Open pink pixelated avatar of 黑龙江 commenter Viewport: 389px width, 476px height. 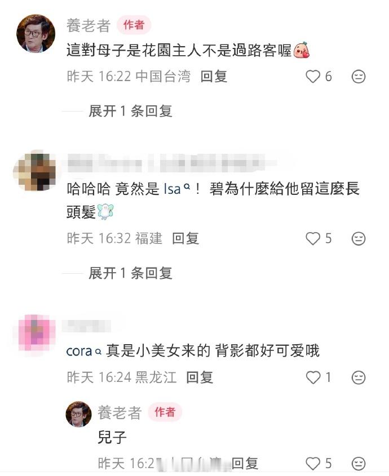coord(36,333)
